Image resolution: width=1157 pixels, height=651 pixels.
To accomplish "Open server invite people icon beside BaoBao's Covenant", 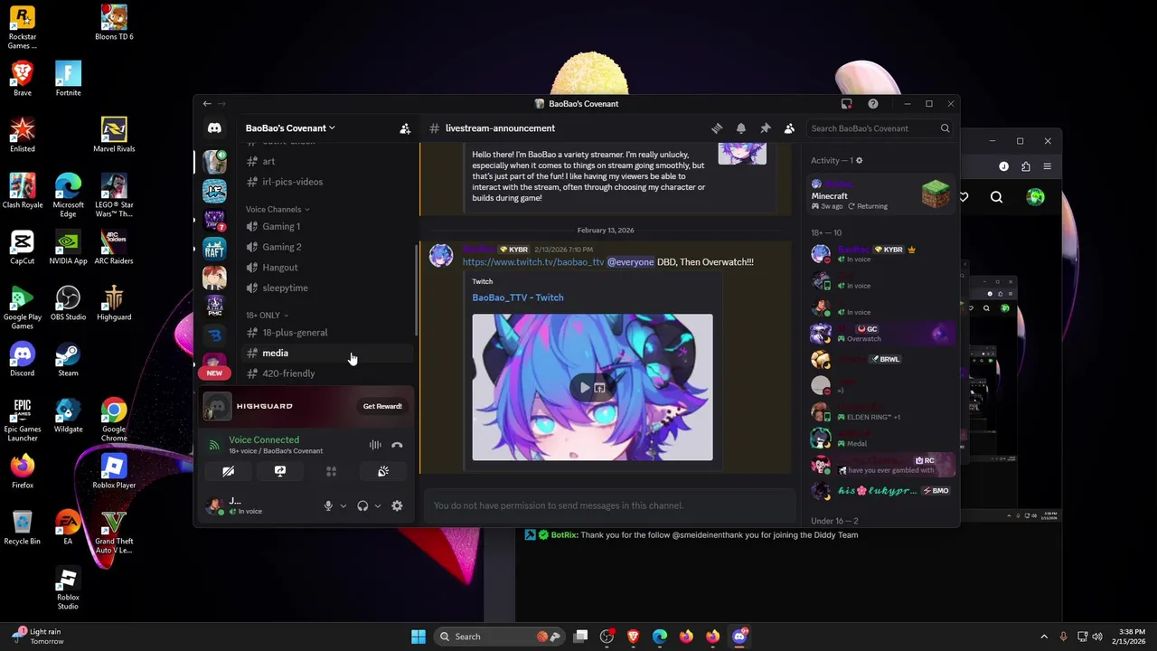I will point(405,128).
